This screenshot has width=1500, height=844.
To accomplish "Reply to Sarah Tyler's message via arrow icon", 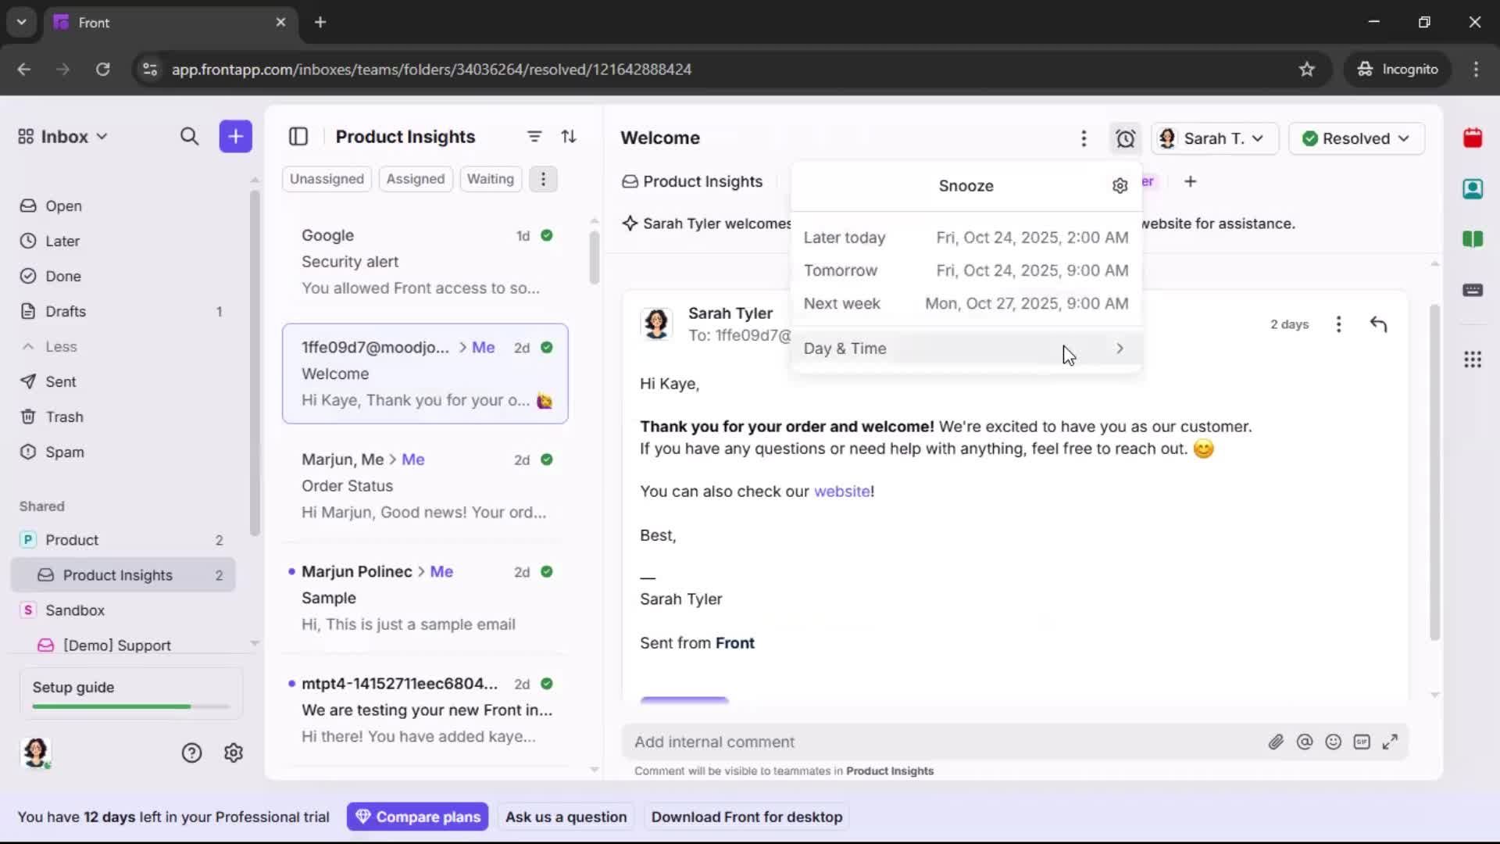I will (1379, 324).
